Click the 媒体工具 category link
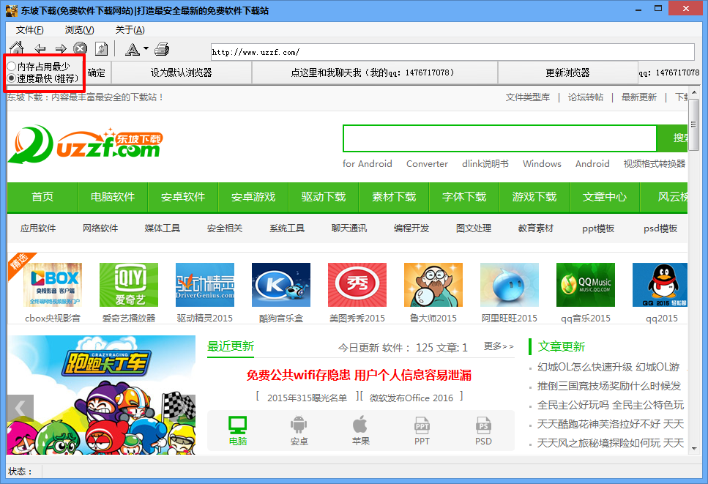The height and width of the screenshot is (484, 708). (163, 228)
